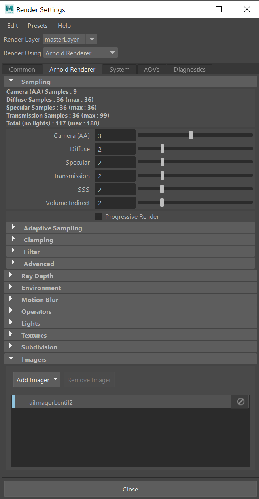259x499 pixels.
Task: Expand the Lights section
Action: 130,323
